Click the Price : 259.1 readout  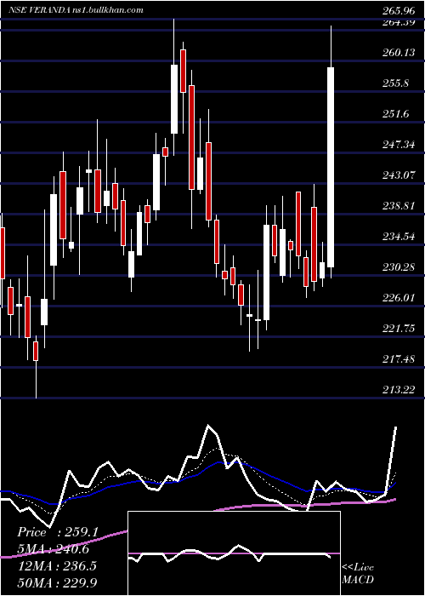(58, 532)
